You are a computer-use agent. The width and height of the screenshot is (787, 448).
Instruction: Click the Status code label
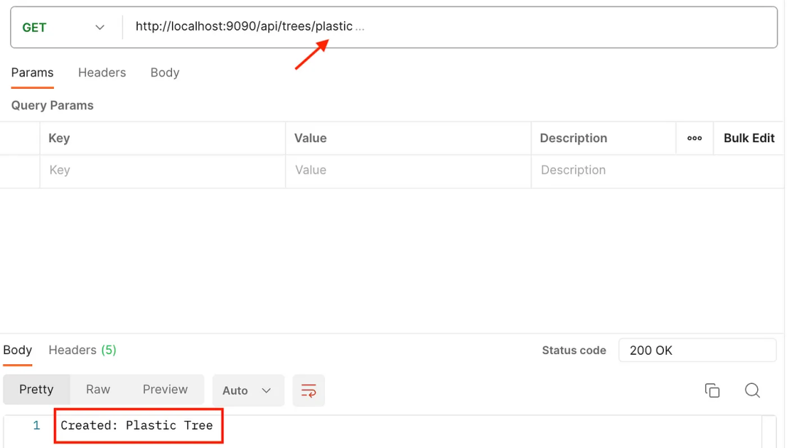(573, 350)
